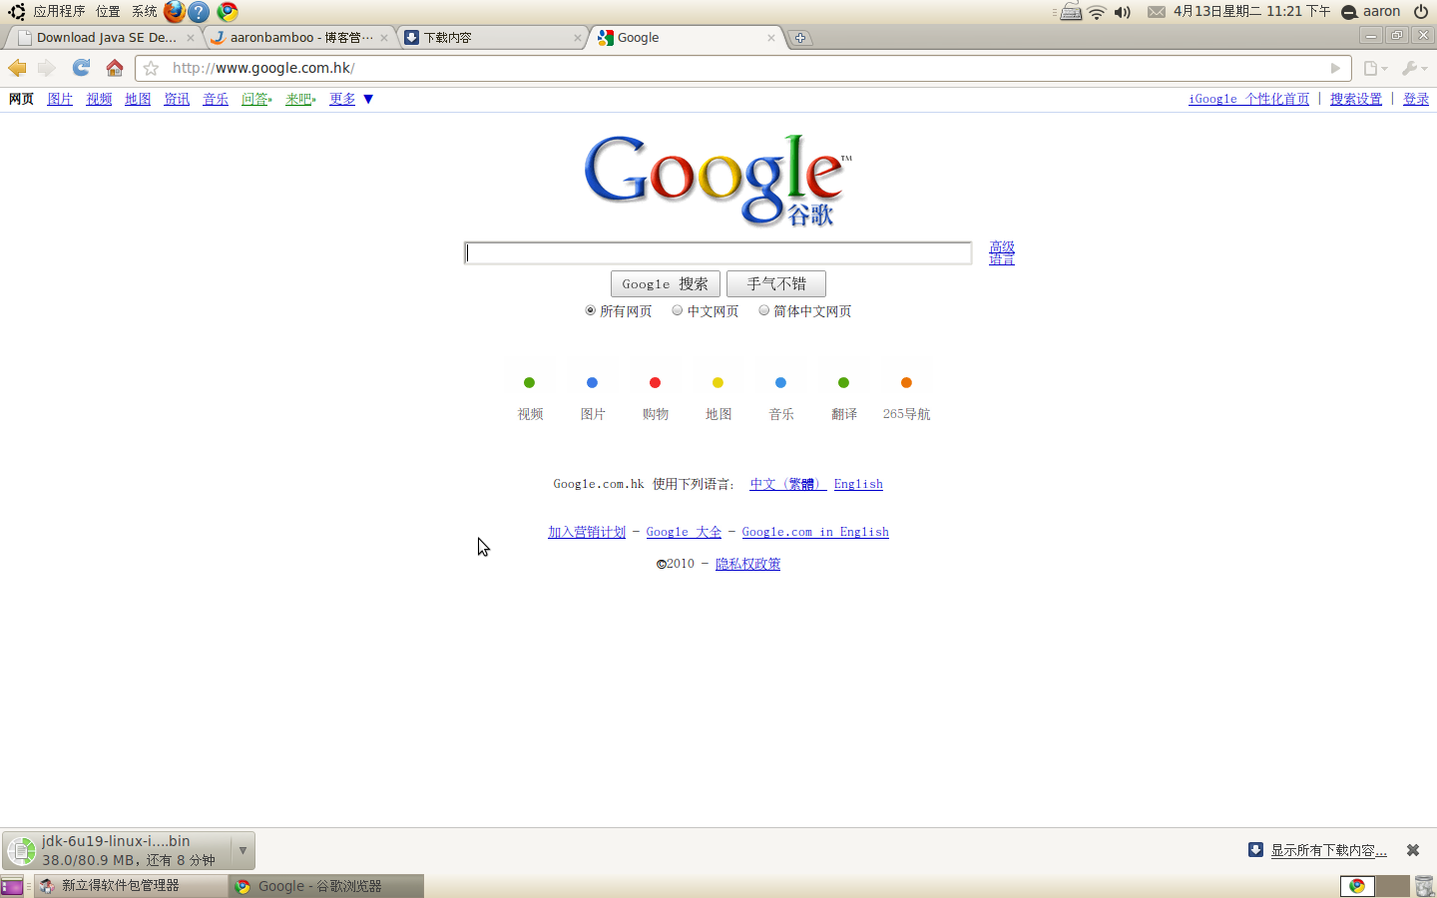Open the help icon in top panel
Image resolution: width=1437 pixels, height=898 pixels.
click(200, 12)
